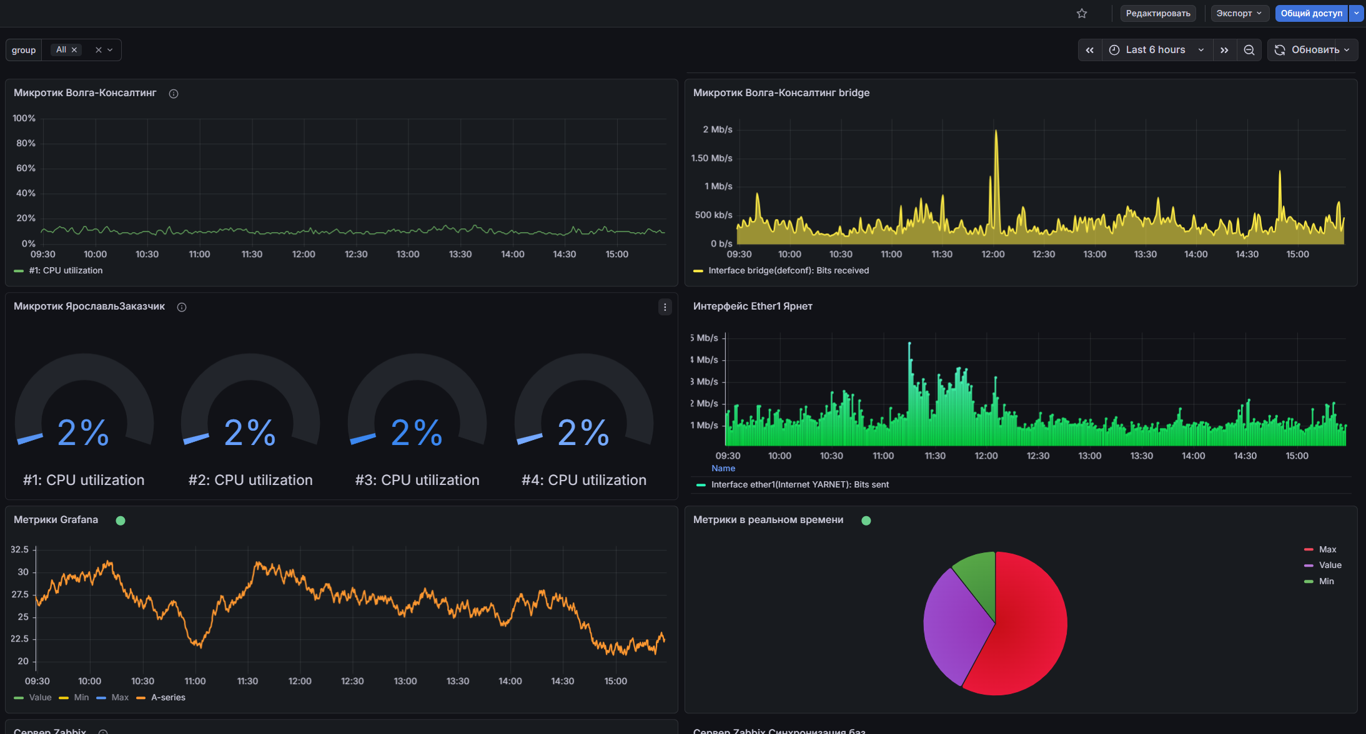Click the star icon to favorite the dashboard

1082,13
